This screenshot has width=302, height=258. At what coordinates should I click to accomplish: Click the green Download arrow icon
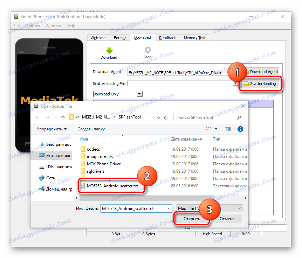pos(109,50)
